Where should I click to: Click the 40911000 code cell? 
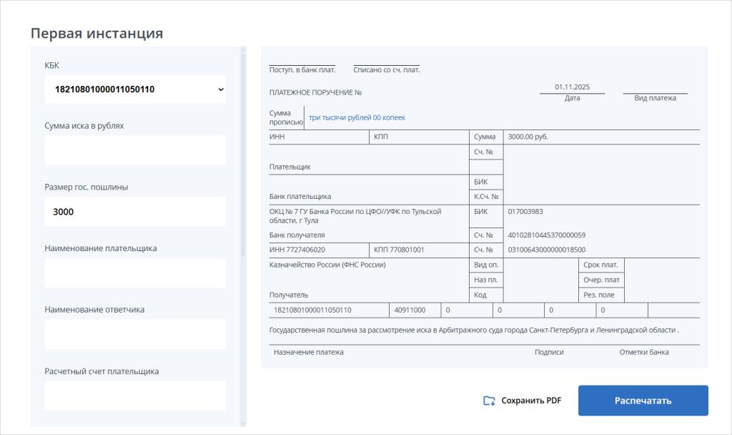pyautogui.click(x=410, y=310)
